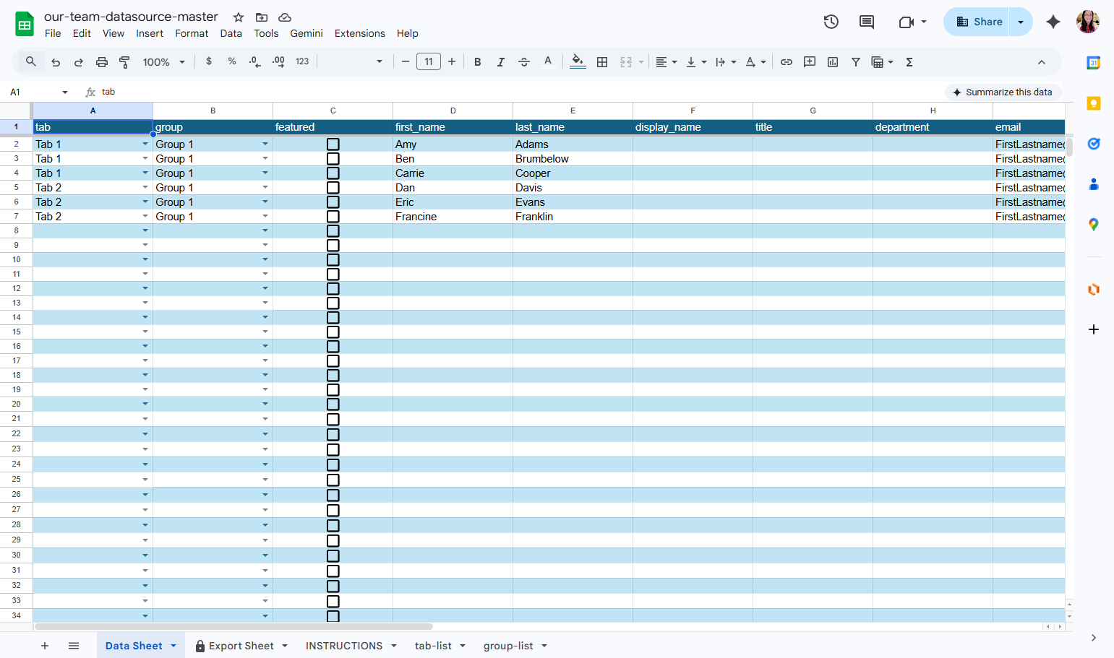Open the all sheets list button

[74, 646]
